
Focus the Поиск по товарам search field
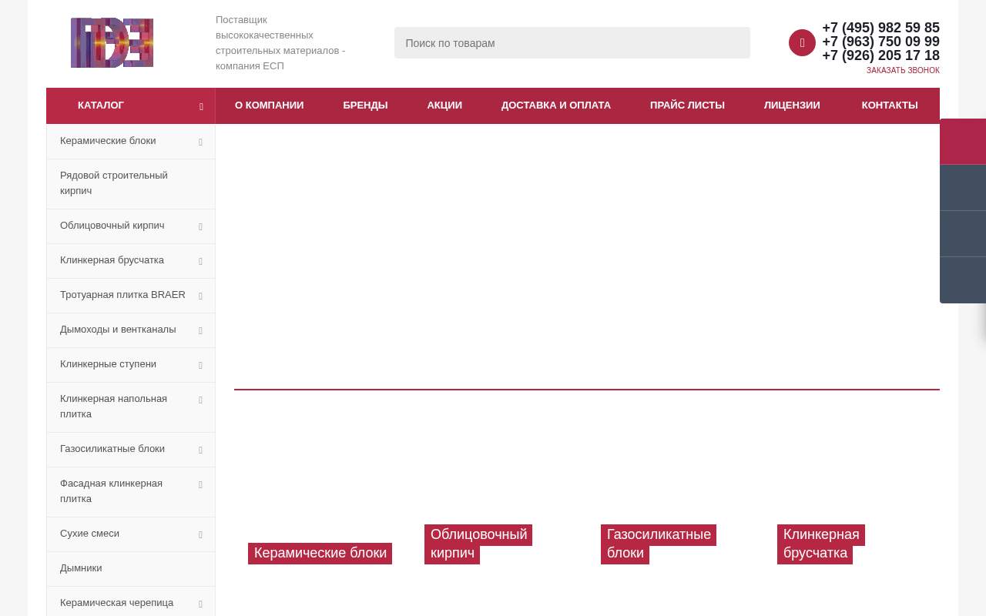point(572,43)
